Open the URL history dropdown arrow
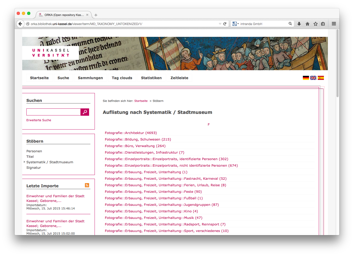Image resolution: width=354 pixels, height=256 pixels. click(x=220, y=24)
